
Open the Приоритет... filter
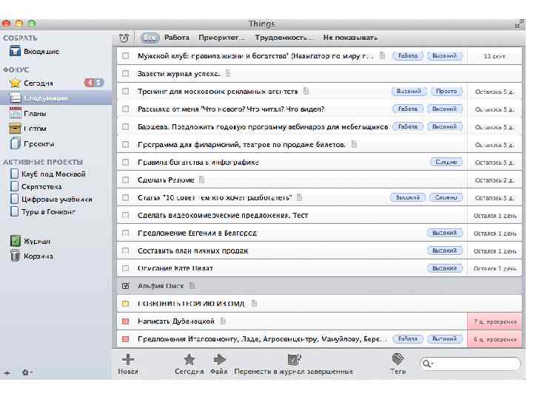[221, 38]
